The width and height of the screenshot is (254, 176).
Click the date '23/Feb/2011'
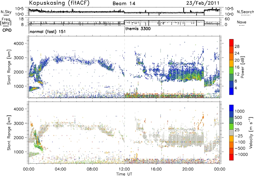pos(203,3)
